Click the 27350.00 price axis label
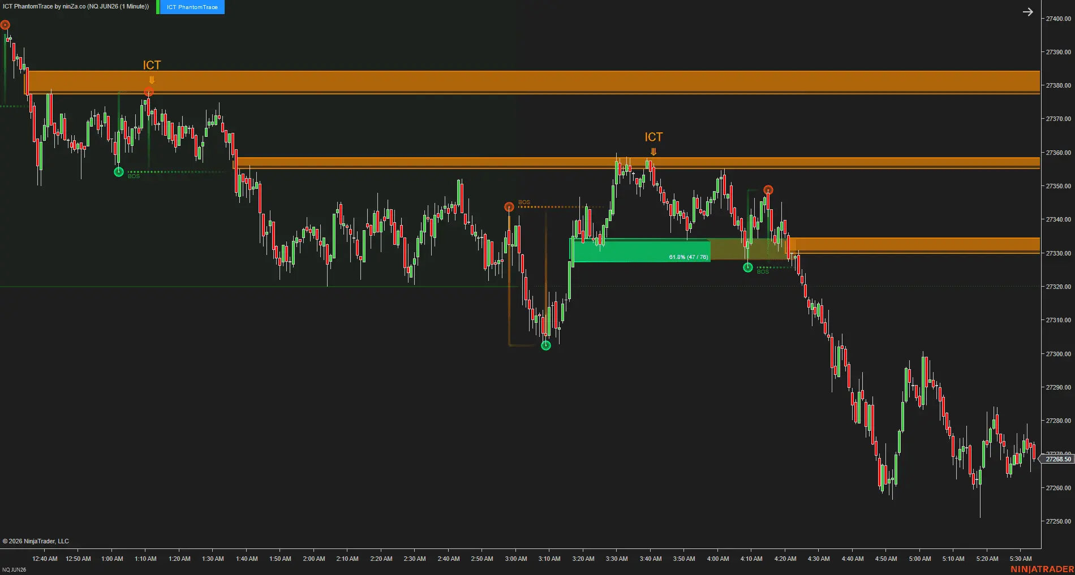The height and width of the screenshot is (575, 1075). (x=1058, y=186)
